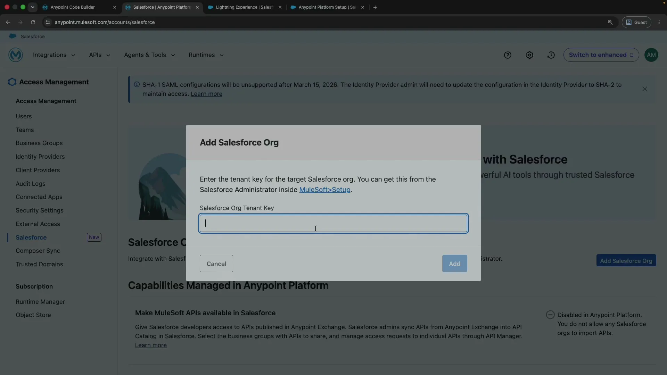Expand the APIs menu

(99, 55)
